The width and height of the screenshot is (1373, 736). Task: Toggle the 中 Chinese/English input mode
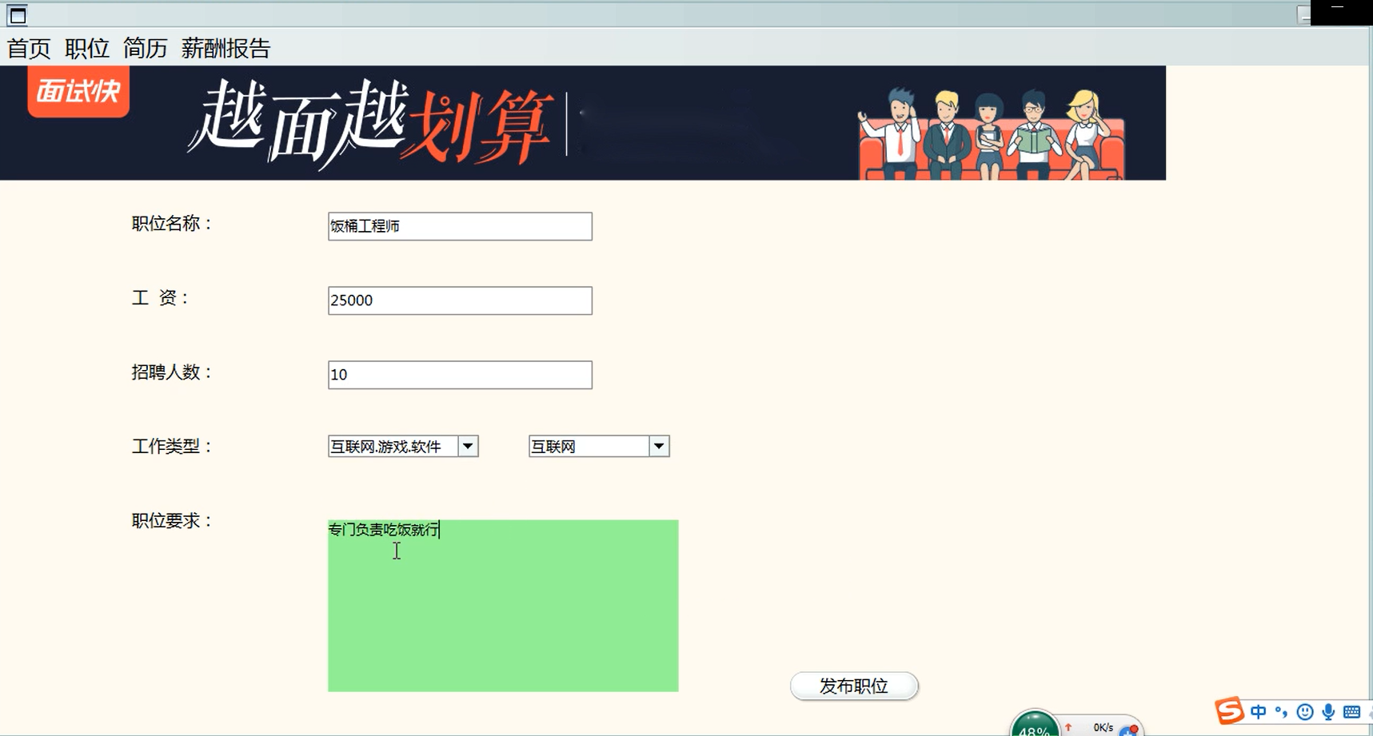click(x=1259, y=712)
